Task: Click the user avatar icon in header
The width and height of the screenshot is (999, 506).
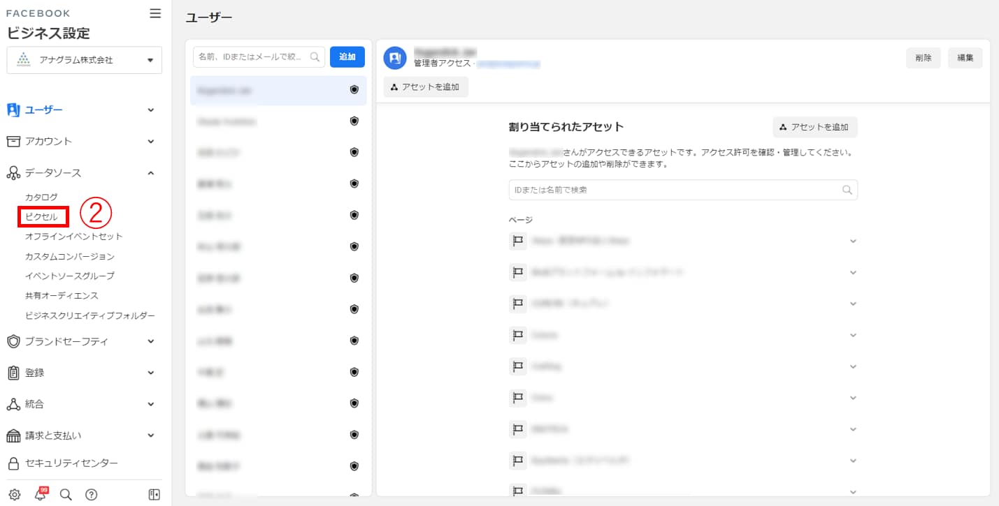Action: [395, 59]
